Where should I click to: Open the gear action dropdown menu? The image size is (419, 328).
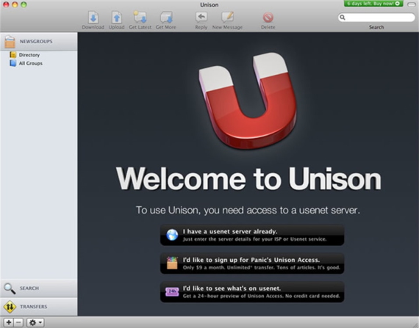[35, 323]
